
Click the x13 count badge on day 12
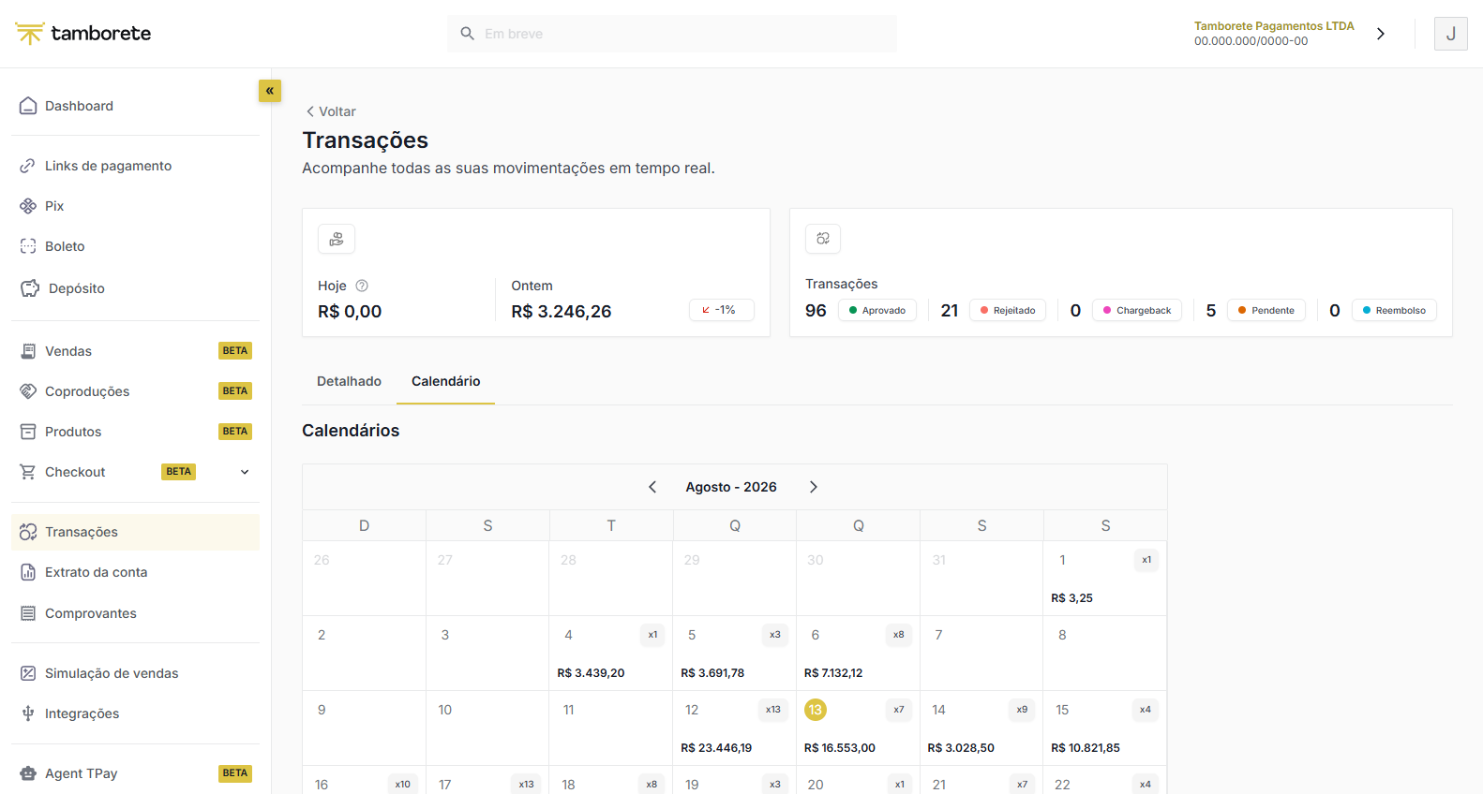pyautogui.click(x=773, y=710)
